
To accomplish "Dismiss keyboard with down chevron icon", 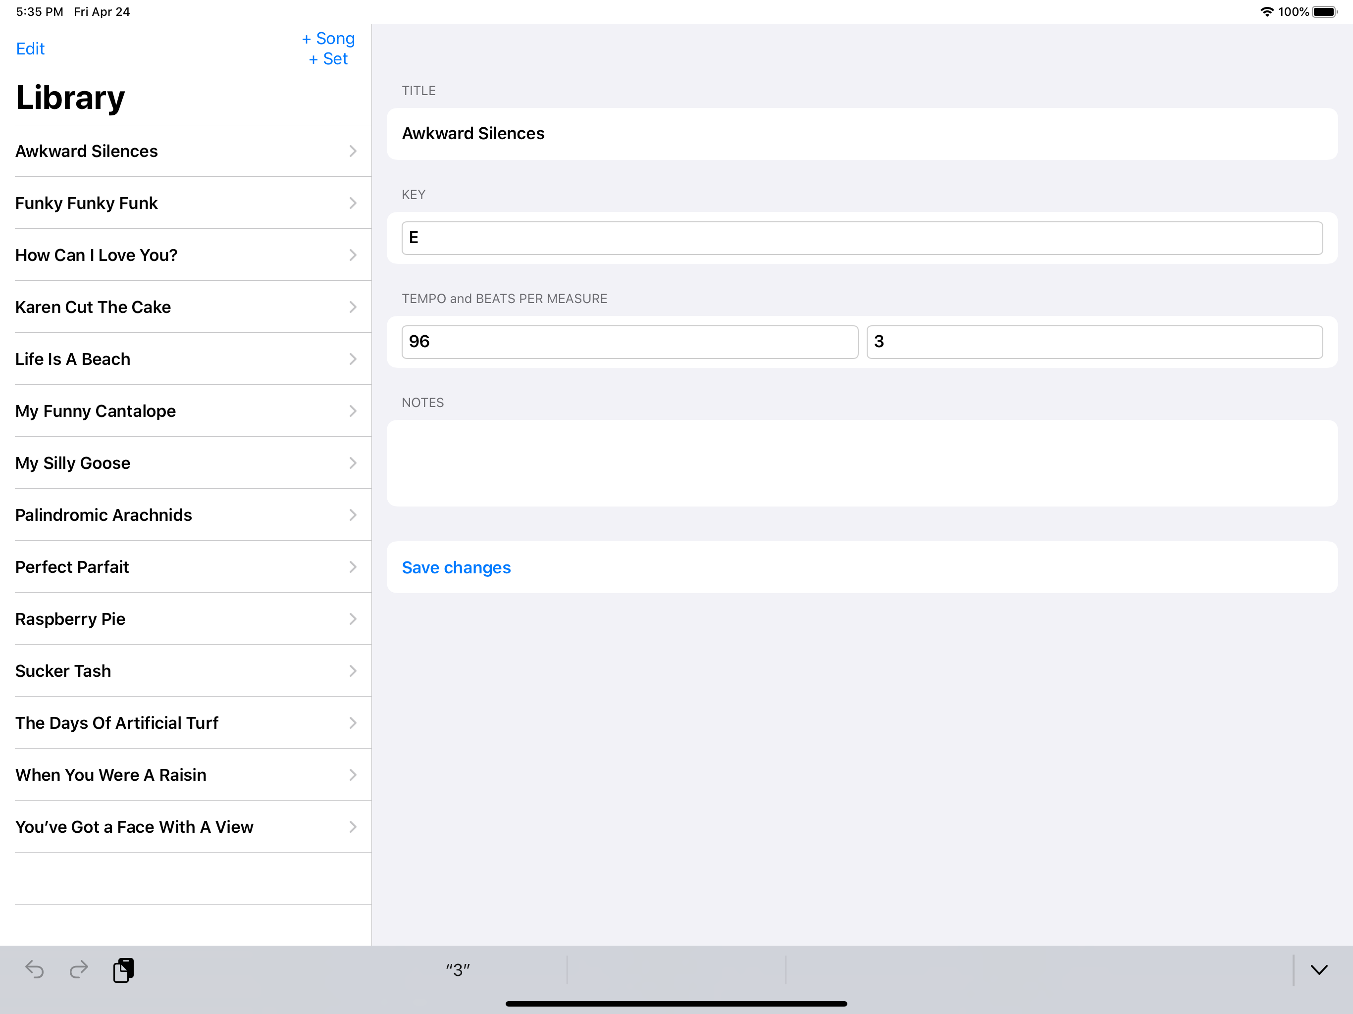I will point(1319,969).
